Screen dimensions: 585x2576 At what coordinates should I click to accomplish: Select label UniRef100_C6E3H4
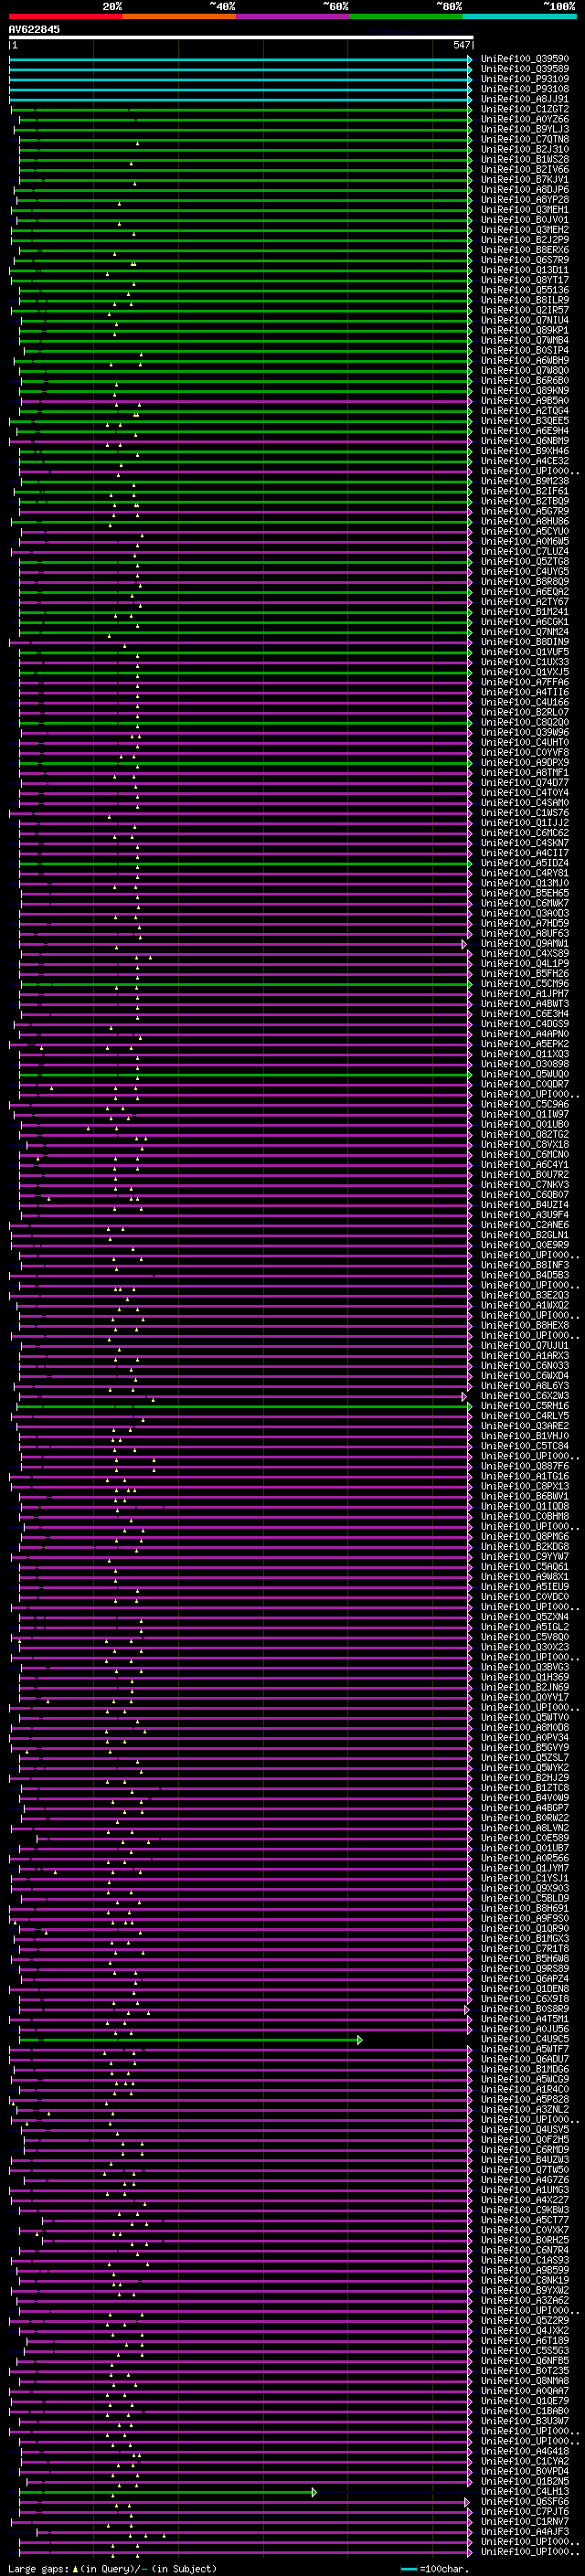pyautogui.click(x=524, y=1014)
